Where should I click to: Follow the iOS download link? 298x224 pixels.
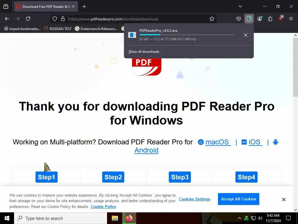click(255, 142)
